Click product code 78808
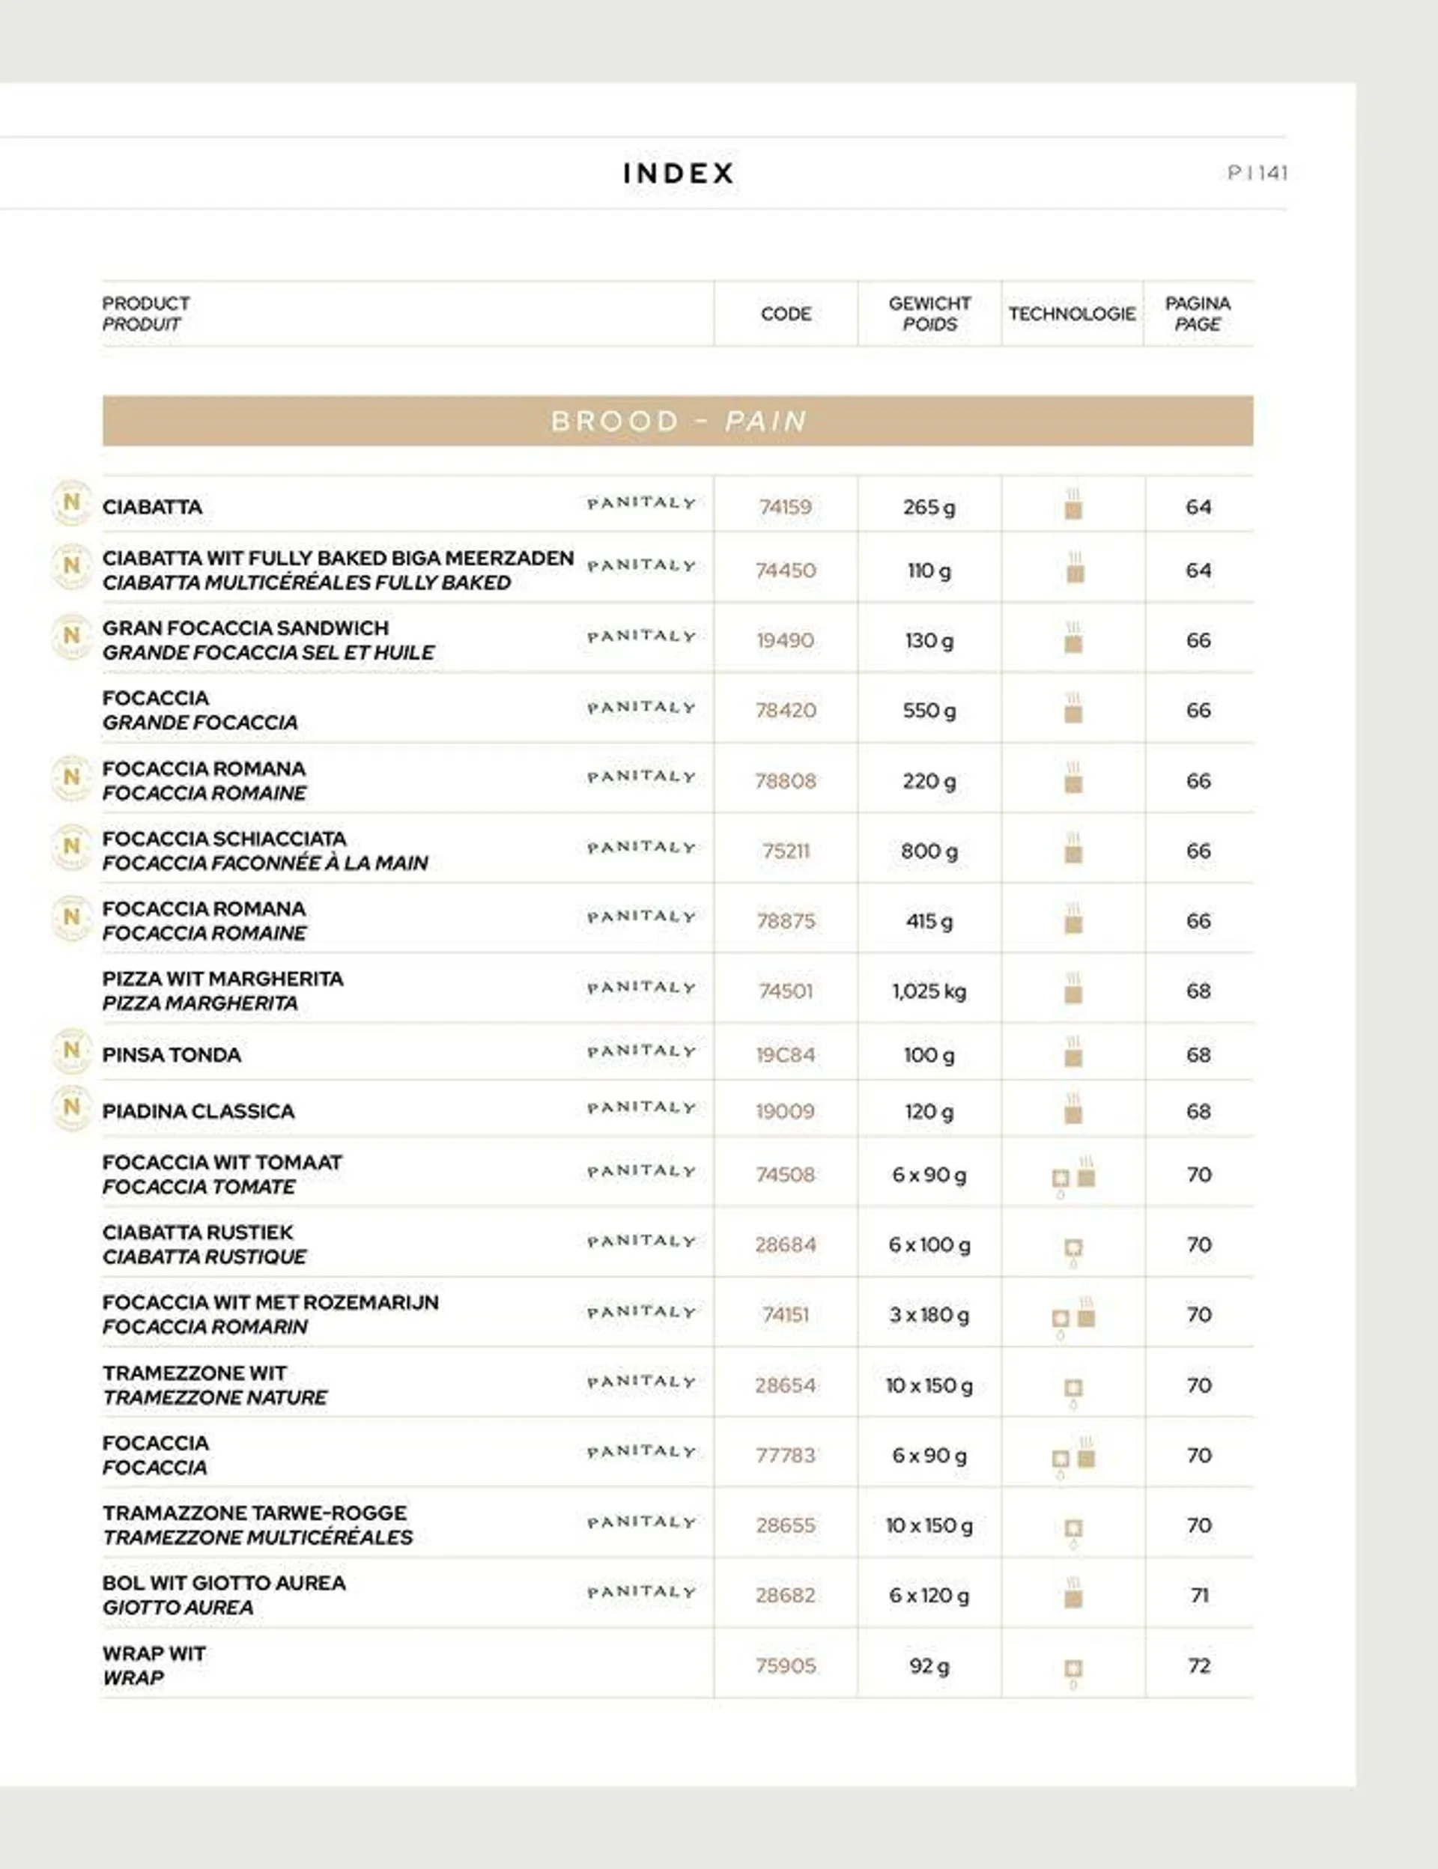This screenshot has width=1438, height=1869. (x=786, y=780)
